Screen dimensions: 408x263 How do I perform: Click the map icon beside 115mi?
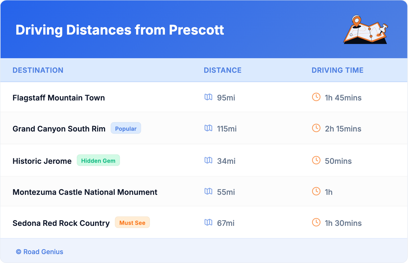208,128
